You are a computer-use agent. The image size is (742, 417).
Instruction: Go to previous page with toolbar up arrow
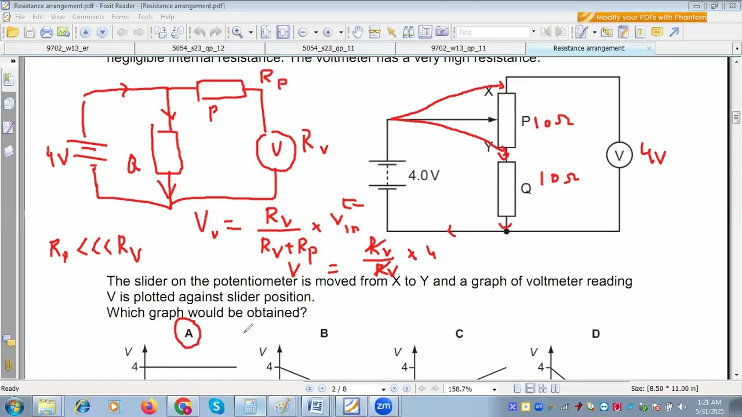pos(85,32)
